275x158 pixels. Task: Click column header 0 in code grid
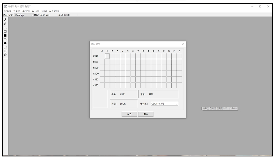tap(102, 51)
